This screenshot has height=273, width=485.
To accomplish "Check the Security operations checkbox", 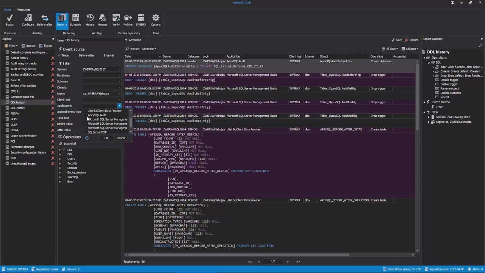I will [64, 163].
